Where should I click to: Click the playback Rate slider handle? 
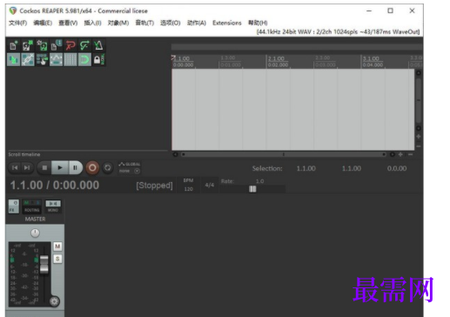pos(252,189)
